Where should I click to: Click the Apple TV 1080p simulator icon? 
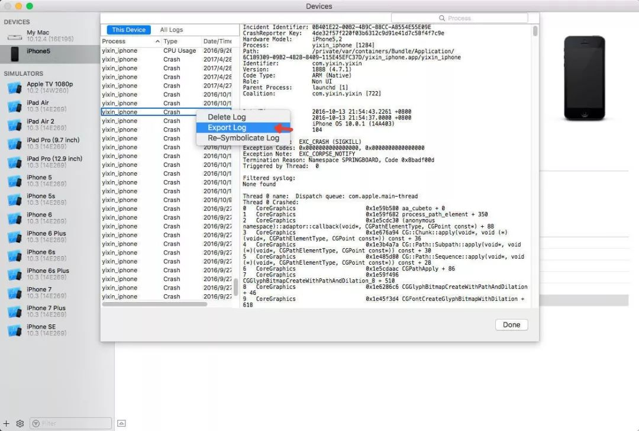click(15, 87)
